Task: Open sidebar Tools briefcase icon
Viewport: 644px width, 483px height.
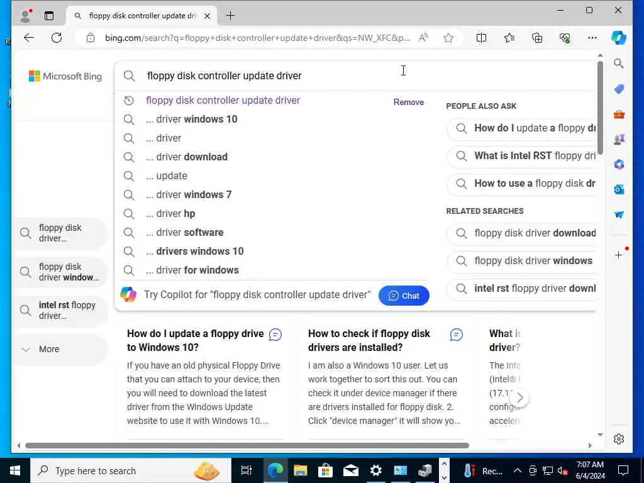Action: [x=619, y=114]
